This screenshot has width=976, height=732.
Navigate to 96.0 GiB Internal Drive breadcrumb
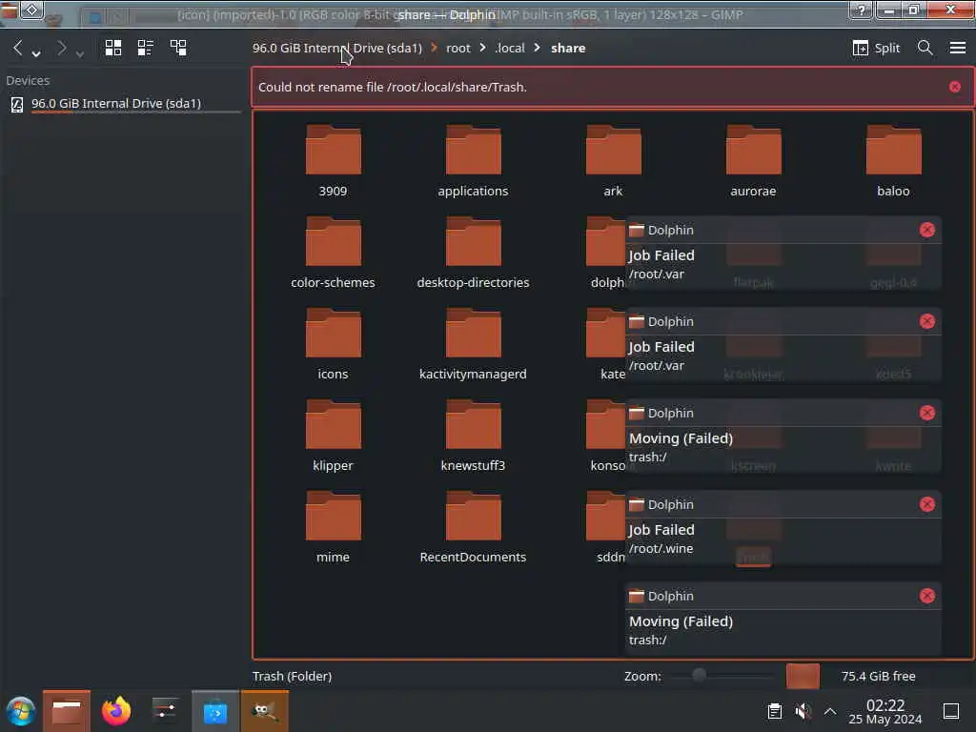pos(336,48)
